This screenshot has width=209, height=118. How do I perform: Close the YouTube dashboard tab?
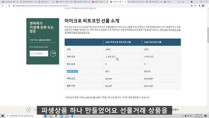(x=107, y=2)
